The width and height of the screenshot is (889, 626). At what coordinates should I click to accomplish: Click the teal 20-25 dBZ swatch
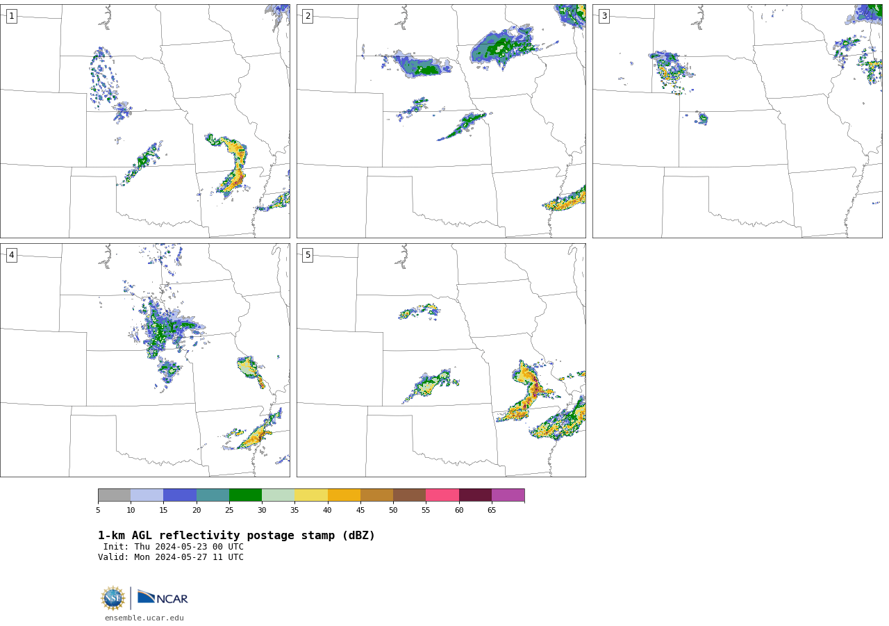coord(213,495)
